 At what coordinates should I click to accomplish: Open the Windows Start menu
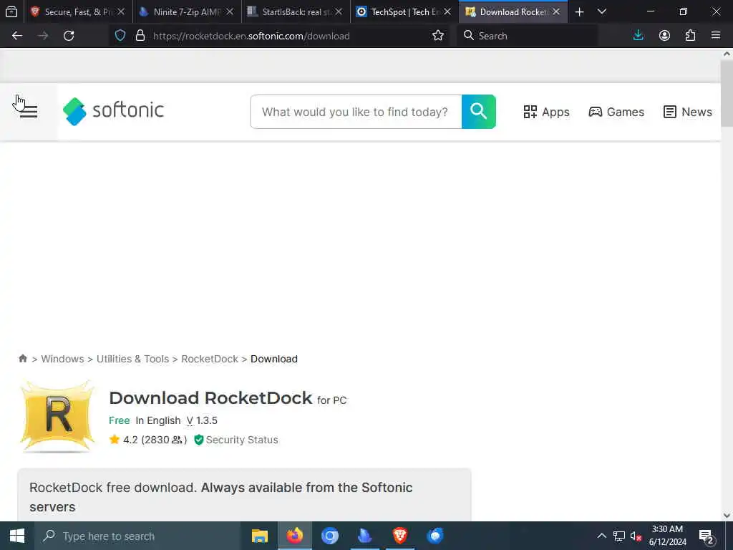click(x=17, y=536)
